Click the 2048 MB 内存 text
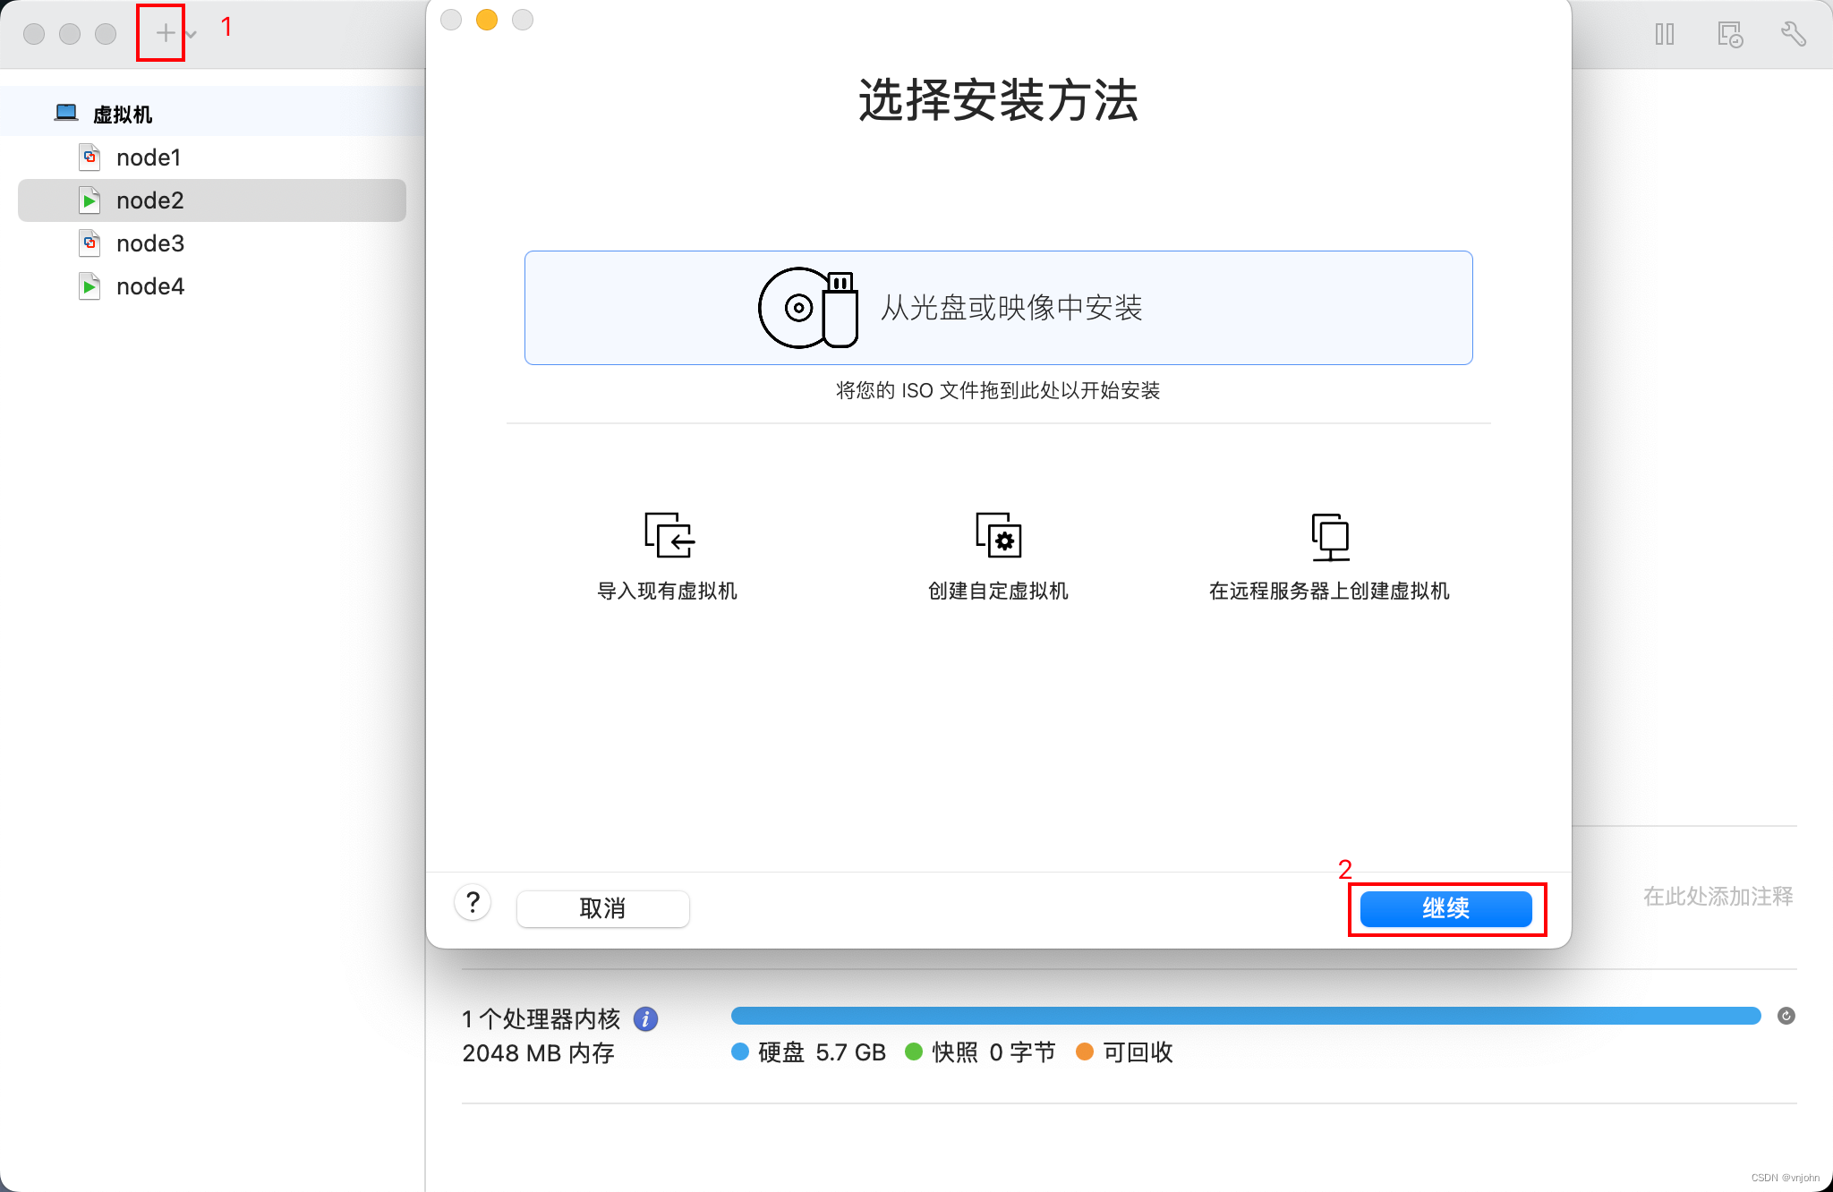 click(538, 1053)
